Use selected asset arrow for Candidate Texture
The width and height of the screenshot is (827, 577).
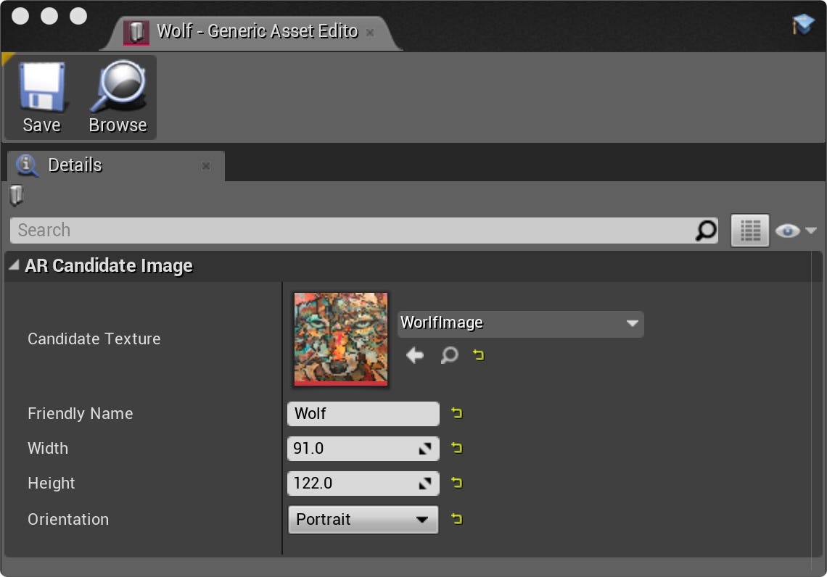(415, 355)
